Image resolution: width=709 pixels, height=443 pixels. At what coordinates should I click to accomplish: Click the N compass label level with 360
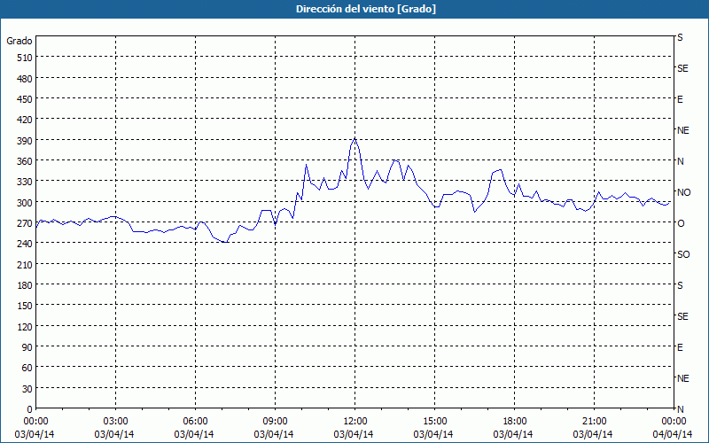pos(681,161)
